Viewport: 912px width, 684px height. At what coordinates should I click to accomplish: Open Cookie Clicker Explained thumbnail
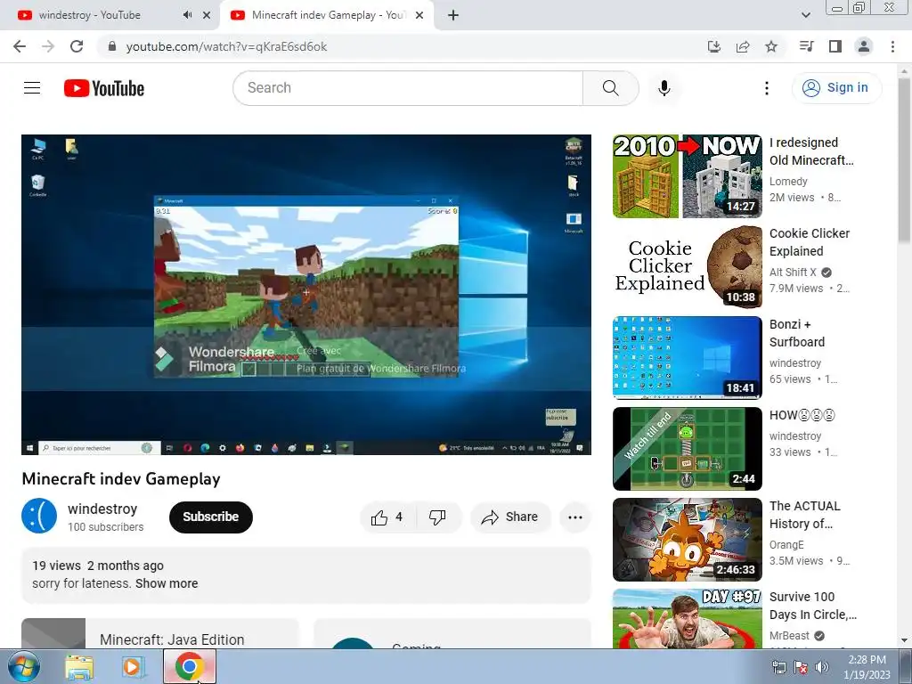coord(687,267)
